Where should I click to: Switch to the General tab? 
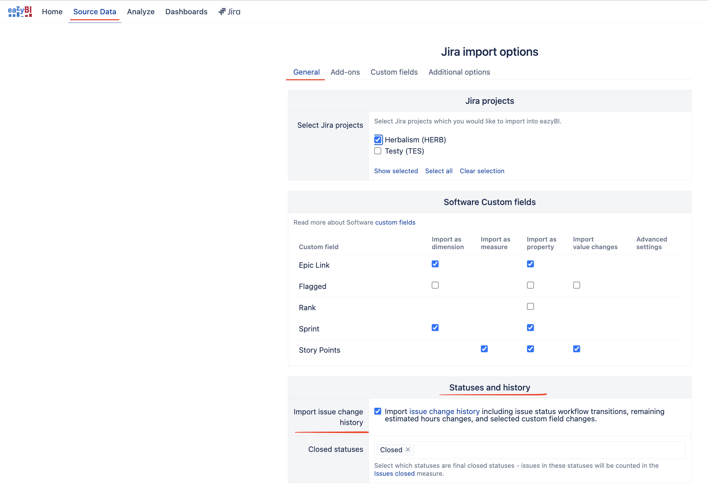[306, 72]
